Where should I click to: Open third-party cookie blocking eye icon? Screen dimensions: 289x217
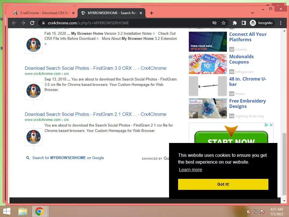pos(214,23)
